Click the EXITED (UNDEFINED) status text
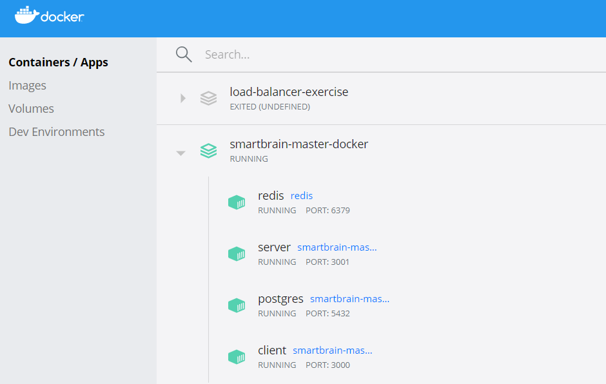The height and width of the screenshot is (384, 606). pos(269,106)
